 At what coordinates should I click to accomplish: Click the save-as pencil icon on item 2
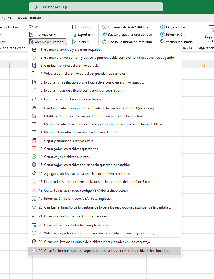click(x=34, y=57)
